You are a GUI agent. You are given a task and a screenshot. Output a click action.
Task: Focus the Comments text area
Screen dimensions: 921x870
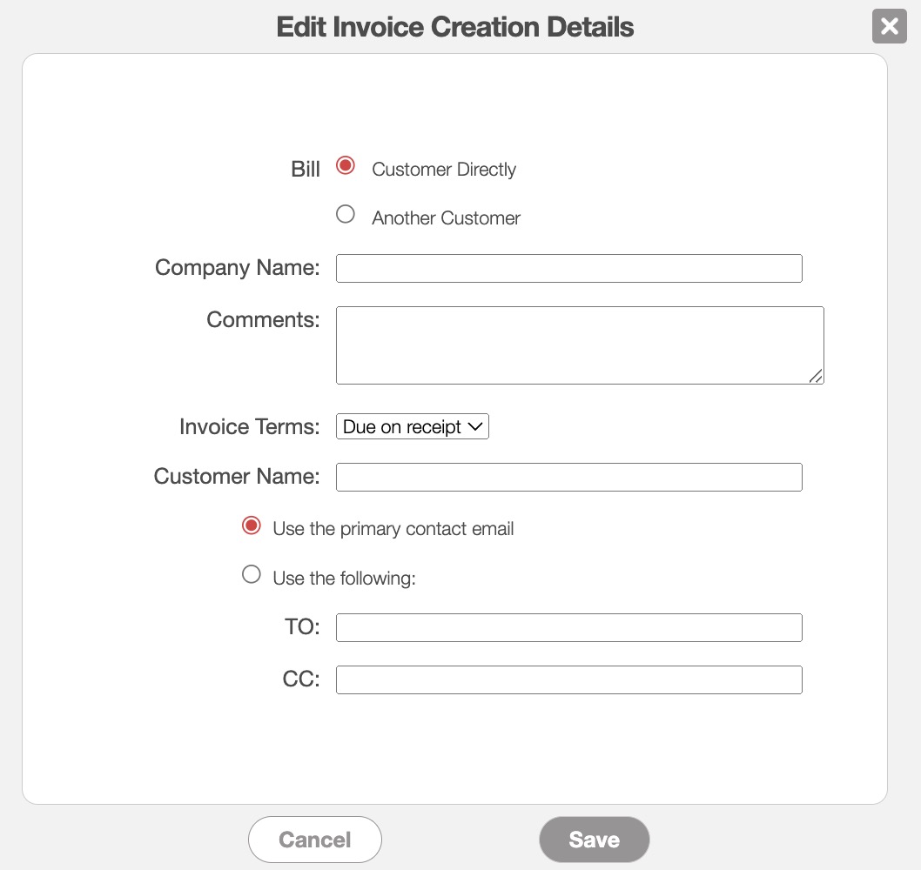(579, 345)
